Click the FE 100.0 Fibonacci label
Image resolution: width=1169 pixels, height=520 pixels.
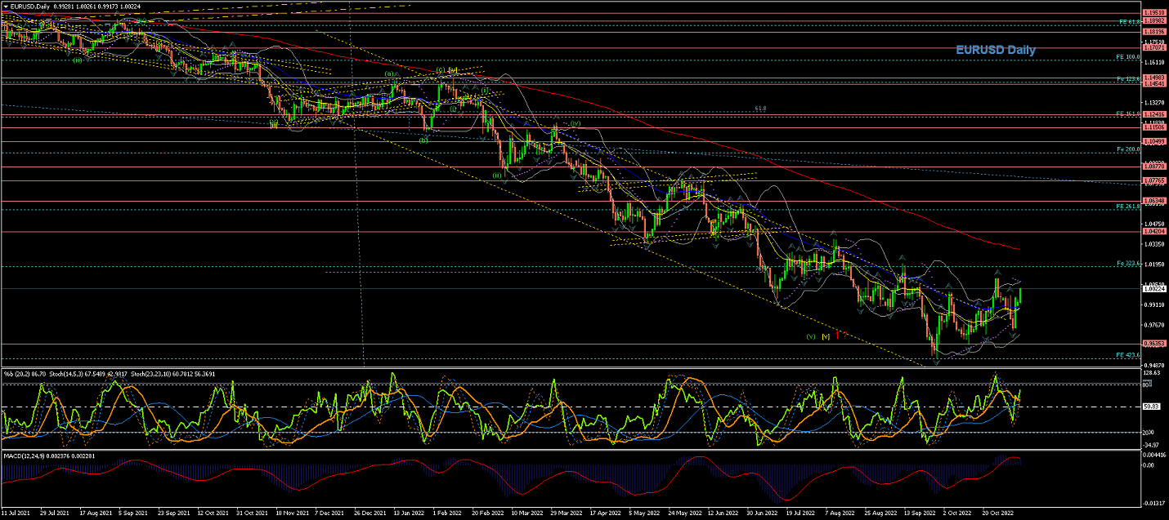tap(1127, 57)
